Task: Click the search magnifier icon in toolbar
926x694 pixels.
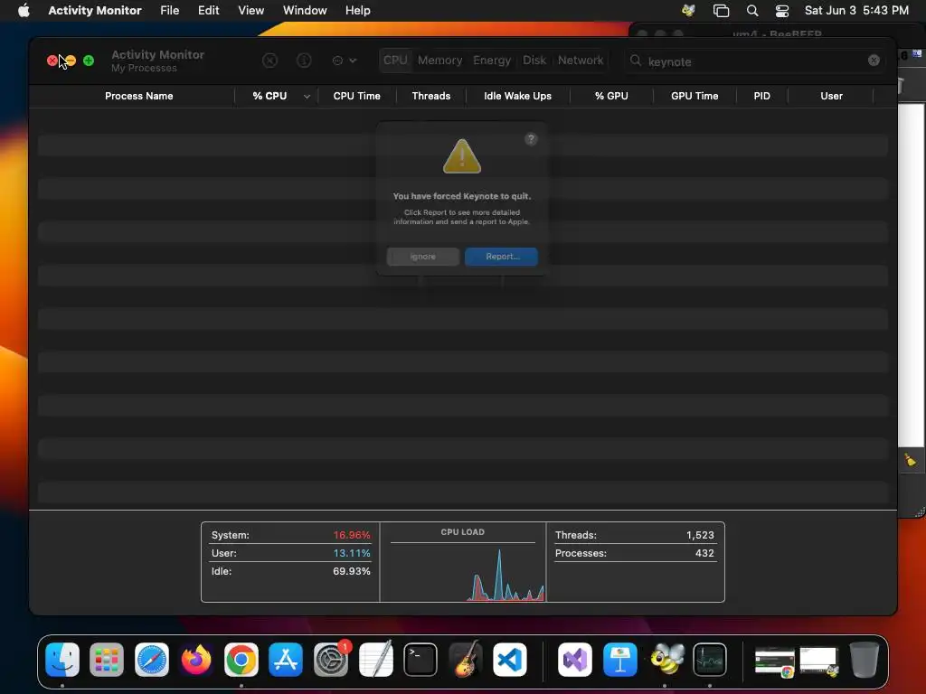Action: point(636,61)
